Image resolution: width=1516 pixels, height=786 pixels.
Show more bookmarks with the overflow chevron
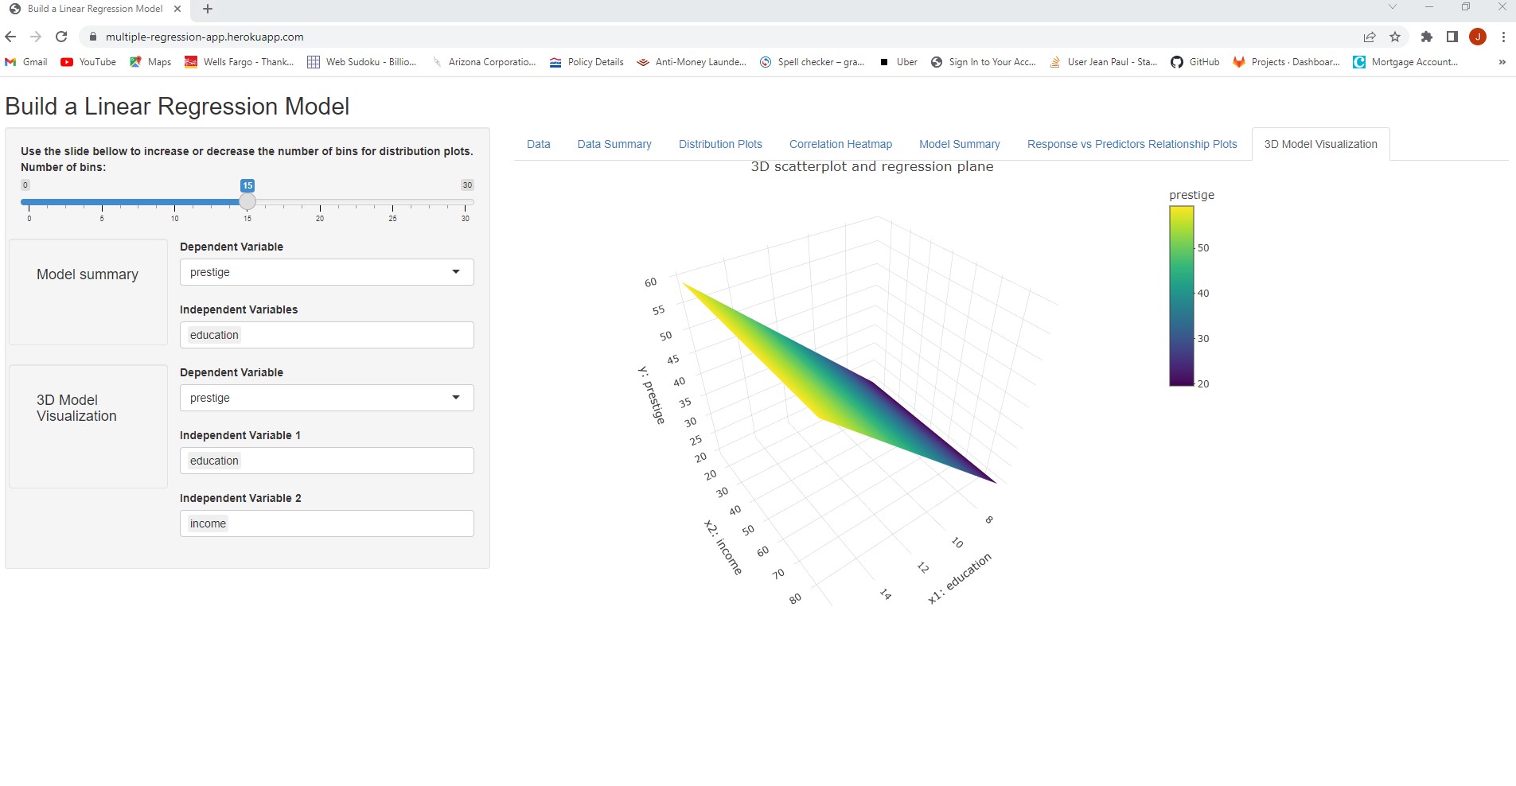tap(1502, 62)
